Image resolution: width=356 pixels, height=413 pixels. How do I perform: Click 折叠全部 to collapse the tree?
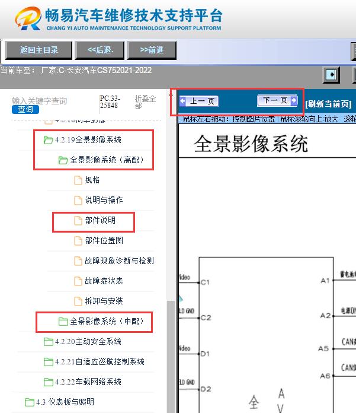[x=145, y=102]
